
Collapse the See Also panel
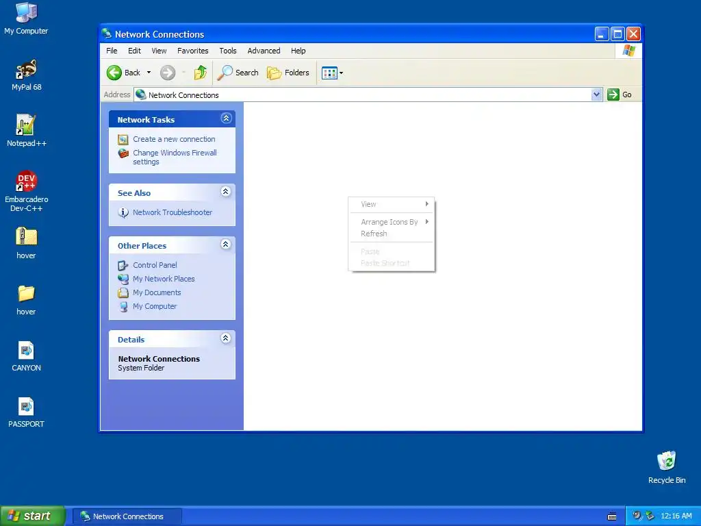tap(226, 192)
